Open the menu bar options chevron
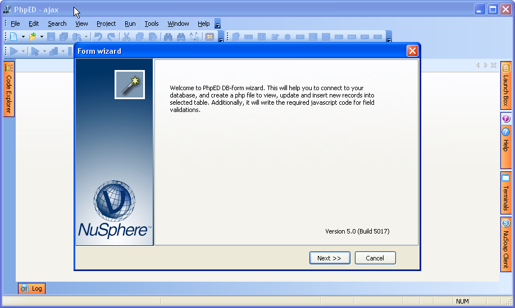Image resolution: width=515 pixels, height=308 pixels. [217, 24]
